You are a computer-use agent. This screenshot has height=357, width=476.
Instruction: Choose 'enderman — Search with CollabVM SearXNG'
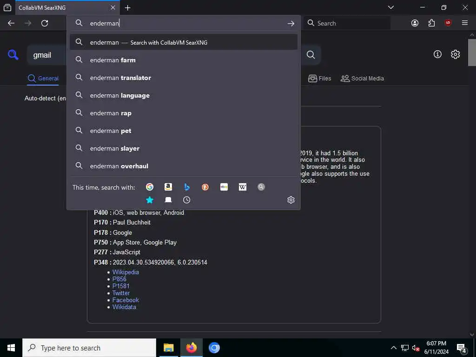pyautogui.click(x=183, y=42)
